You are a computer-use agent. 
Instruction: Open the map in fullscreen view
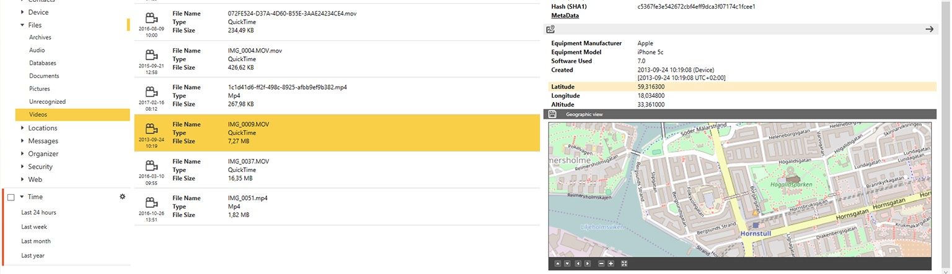(624, 264)
